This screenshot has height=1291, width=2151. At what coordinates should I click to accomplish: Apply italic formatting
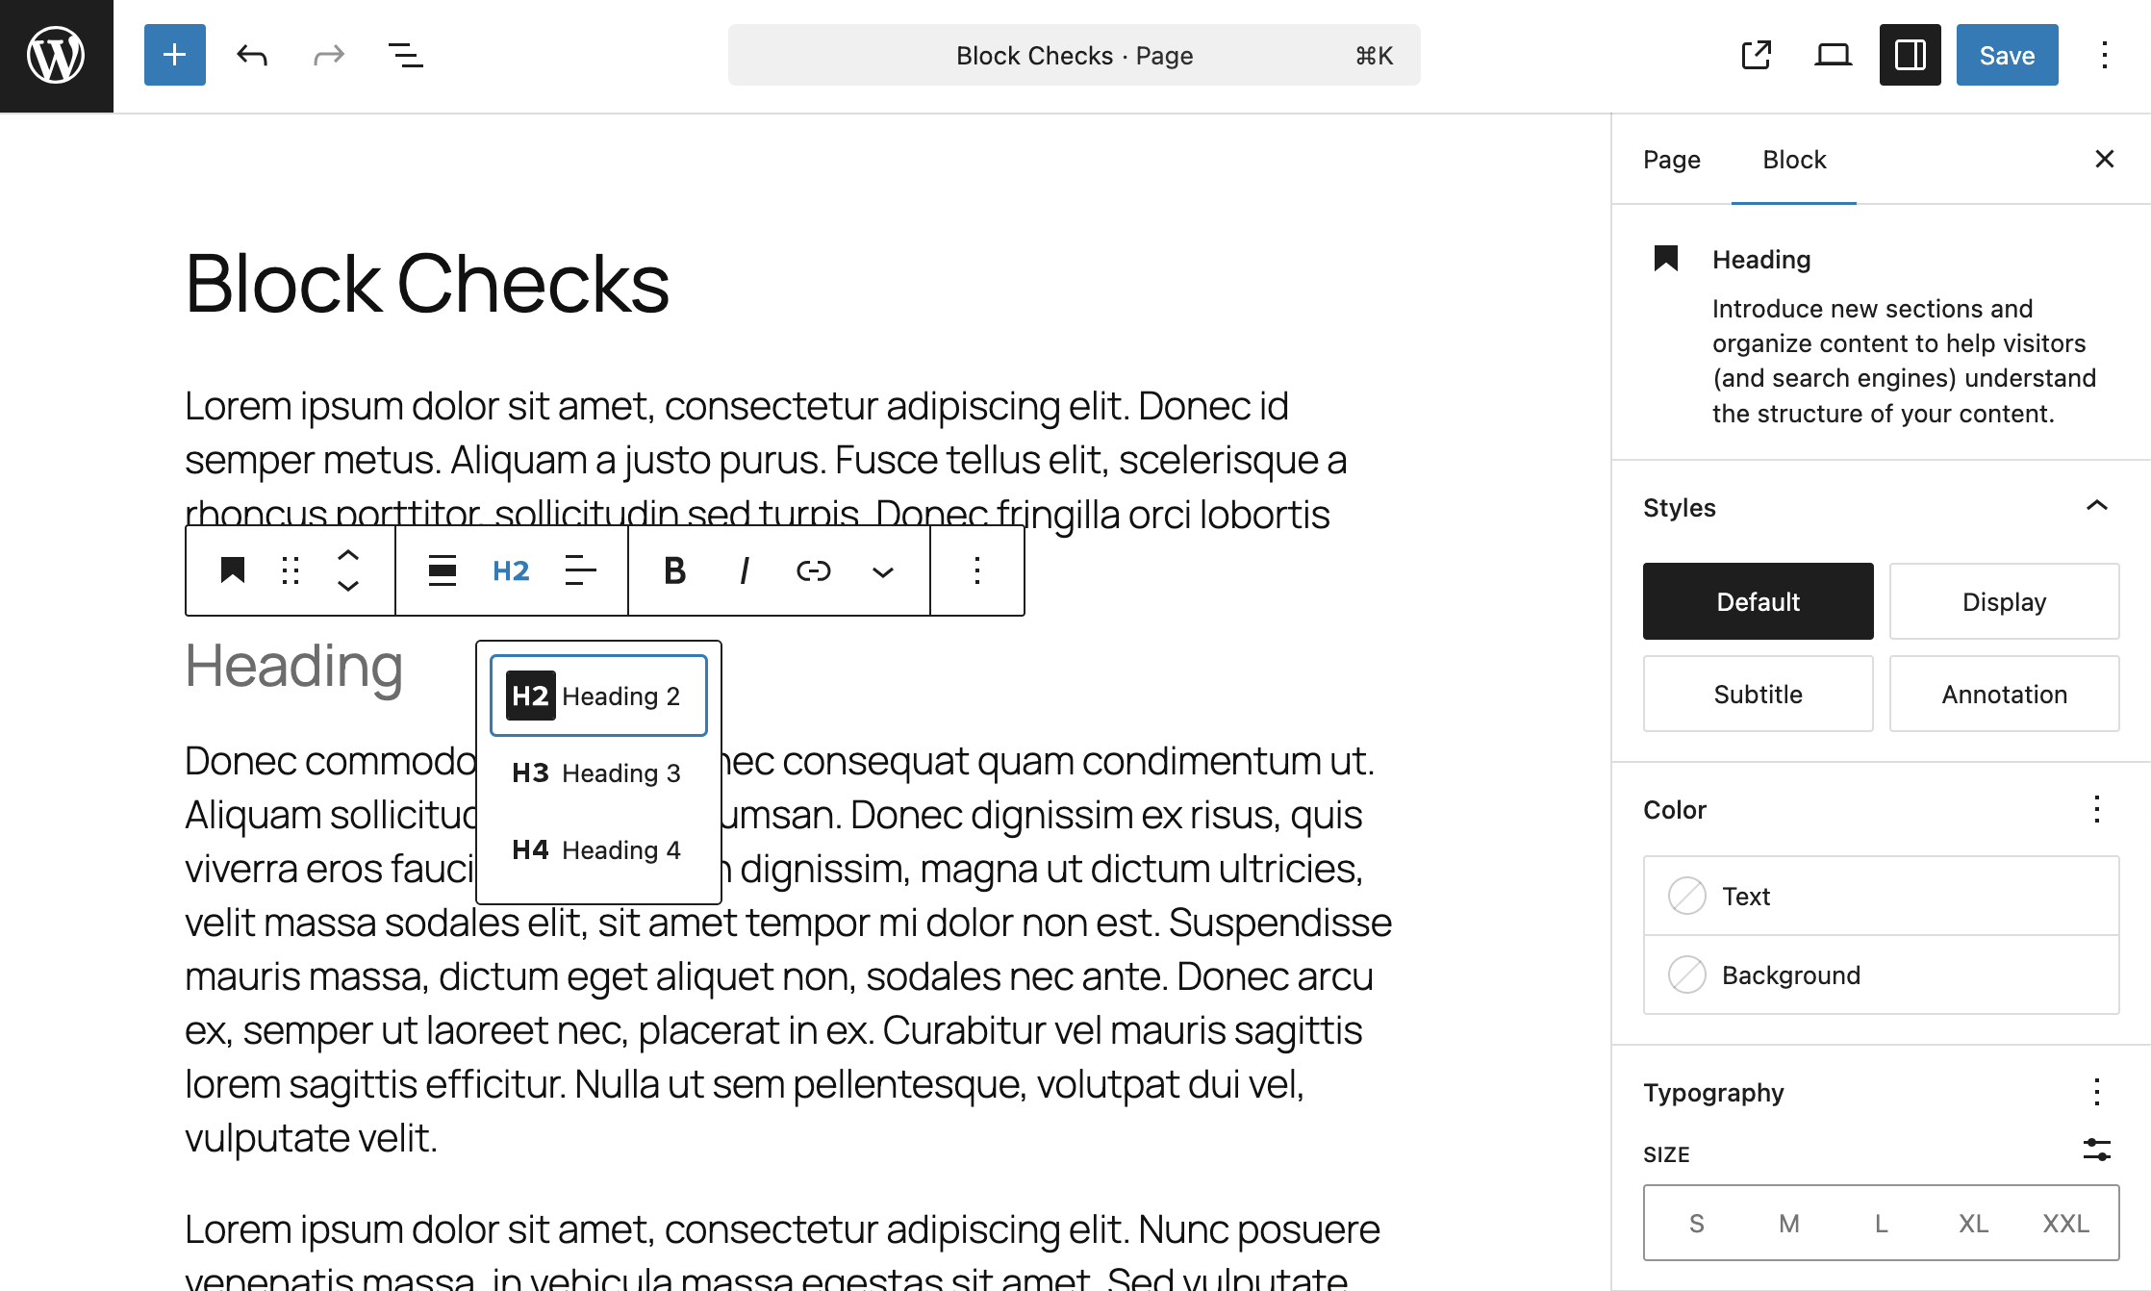744,570
